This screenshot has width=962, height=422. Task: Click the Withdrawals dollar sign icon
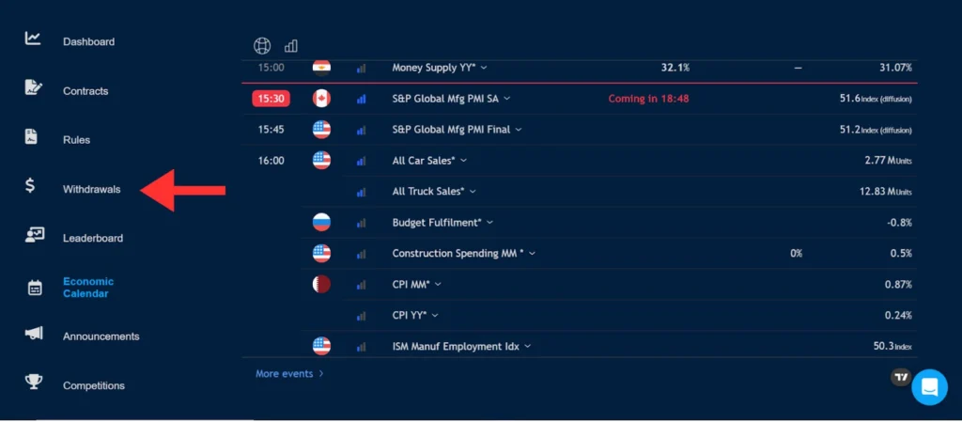pyautogui.click(x=30, y=186)
